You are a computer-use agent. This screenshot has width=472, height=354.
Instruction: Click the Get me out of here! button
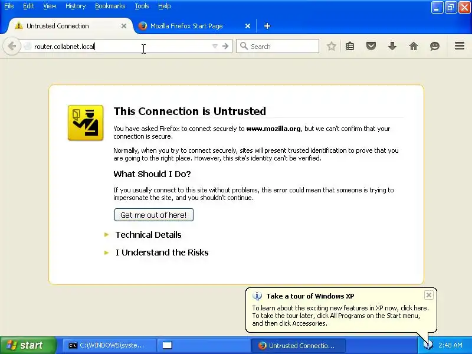[x=153, y=215]
